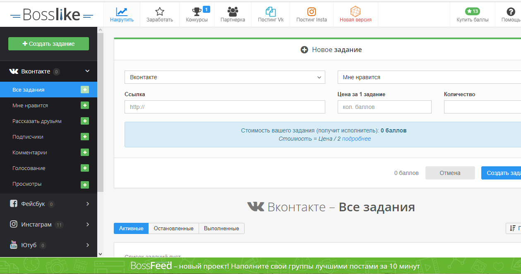Open the Вконтакте network dropdown
Image resolution: width=521 pixels, height=274 pixels.
225,77
